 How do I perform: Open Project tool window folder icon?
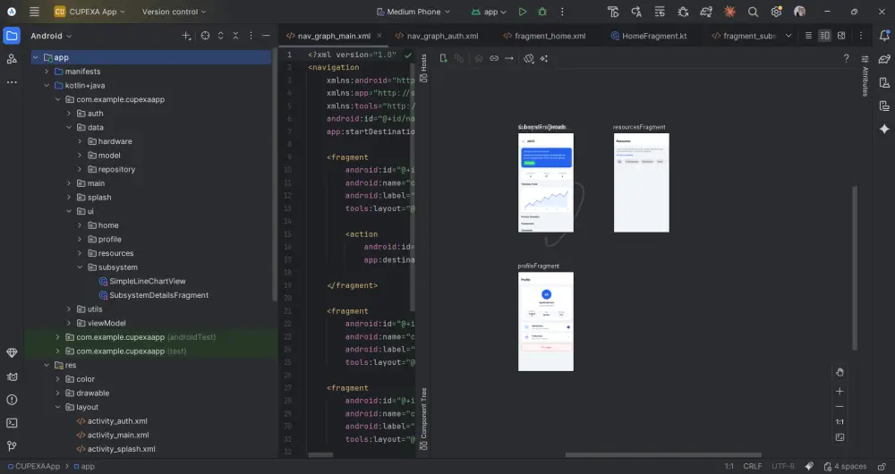click(12, 36)
